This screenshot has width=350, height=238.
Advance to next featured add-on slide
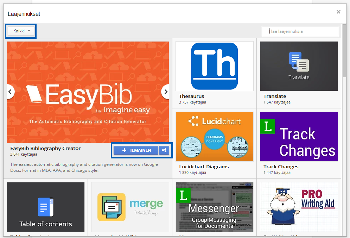tap(165, 92)
